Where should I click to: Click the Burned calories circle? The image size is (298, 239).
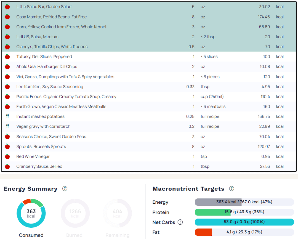coord(75,213)
